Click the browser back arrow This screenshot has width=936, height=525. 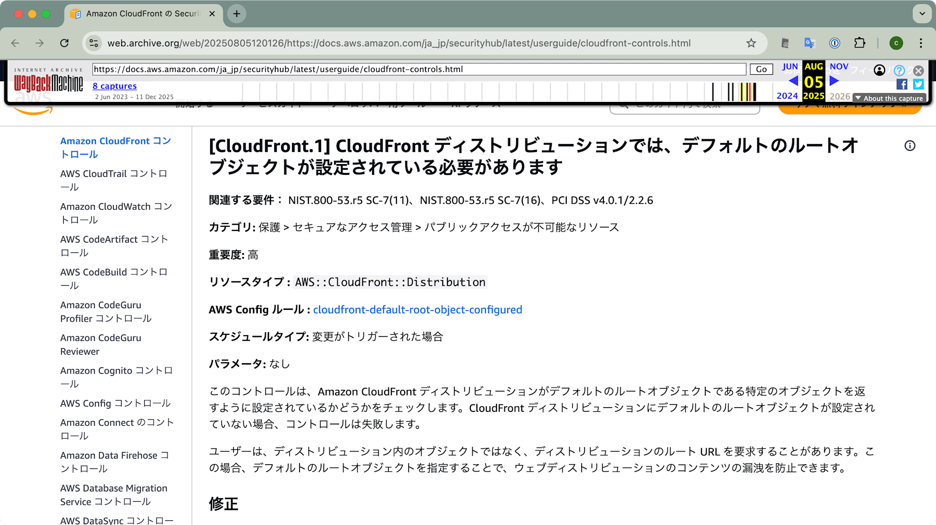[15, 43]
